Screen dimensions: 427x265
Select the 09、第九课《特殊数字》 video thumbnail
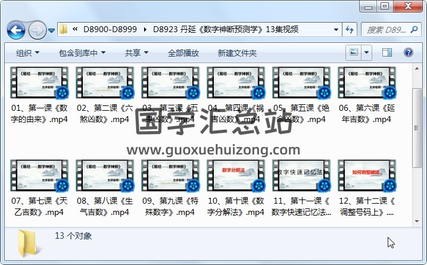(170, 176)
